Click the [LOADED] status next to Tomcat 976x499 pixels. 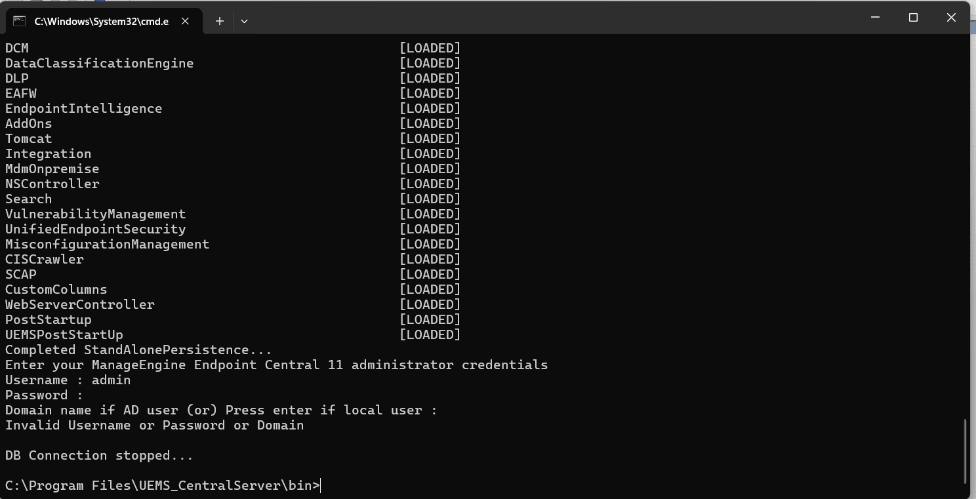[x=430, y=138]
